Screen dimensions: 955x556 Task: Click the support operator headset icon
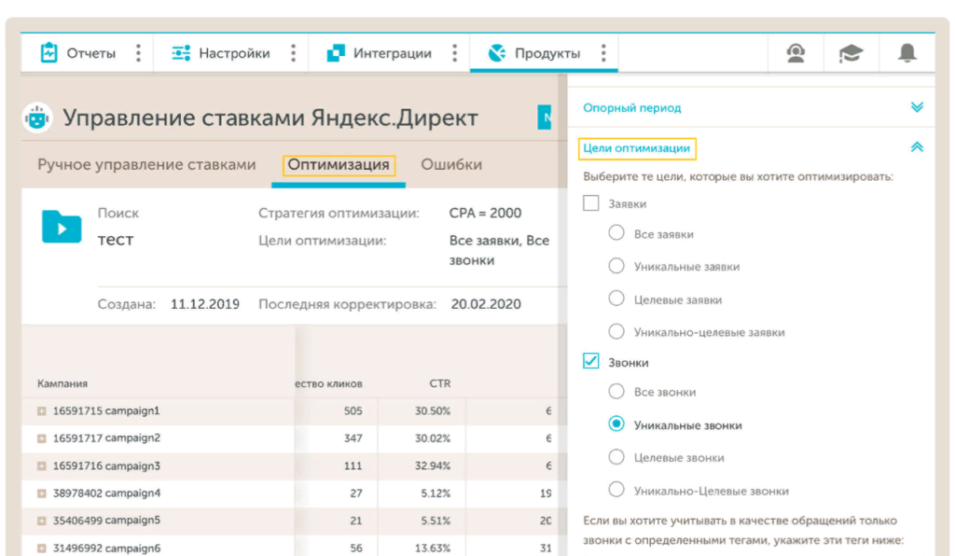(x=796, y=53)
